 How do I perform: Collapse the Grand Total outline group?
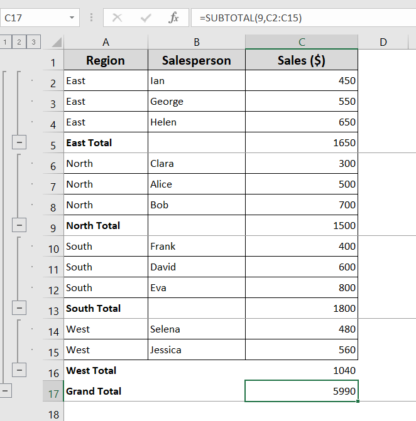pyautogui.click(x=5, y=391)
